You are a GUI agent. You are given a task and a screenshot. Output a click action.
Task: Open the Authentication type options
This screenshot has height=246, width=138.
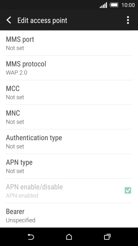[x=69, y=142]
